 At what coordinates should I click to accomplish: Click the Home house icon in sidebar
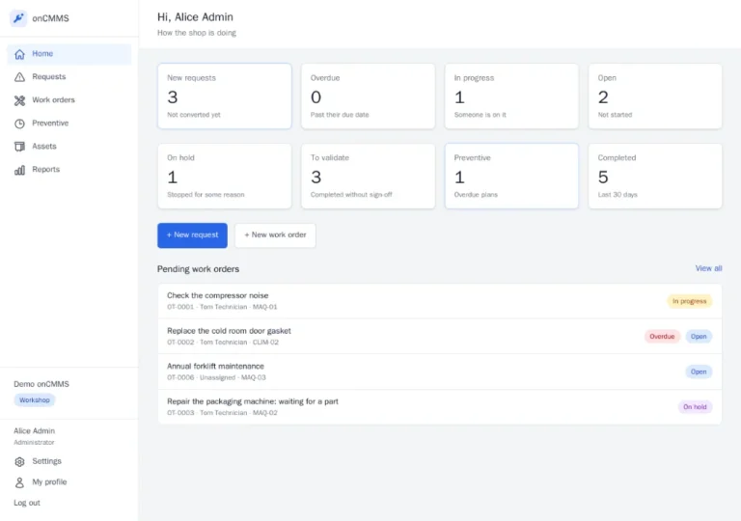19,54
